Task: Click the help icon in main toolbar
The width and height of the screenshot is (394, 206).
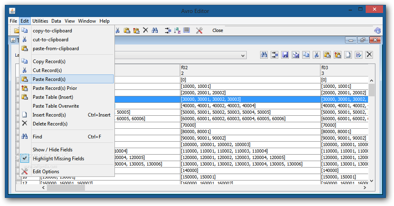Action: coord(377,30)
